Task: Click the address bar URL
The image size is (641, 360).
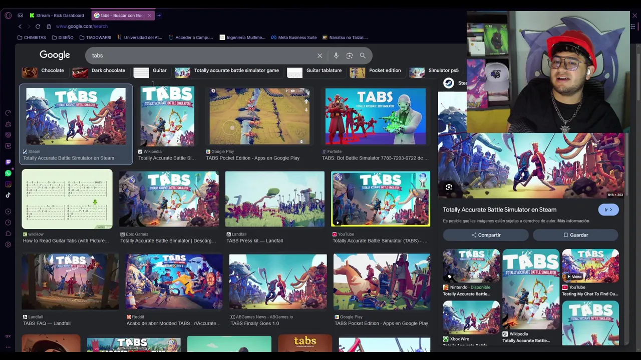Action: tap(82, 26)
